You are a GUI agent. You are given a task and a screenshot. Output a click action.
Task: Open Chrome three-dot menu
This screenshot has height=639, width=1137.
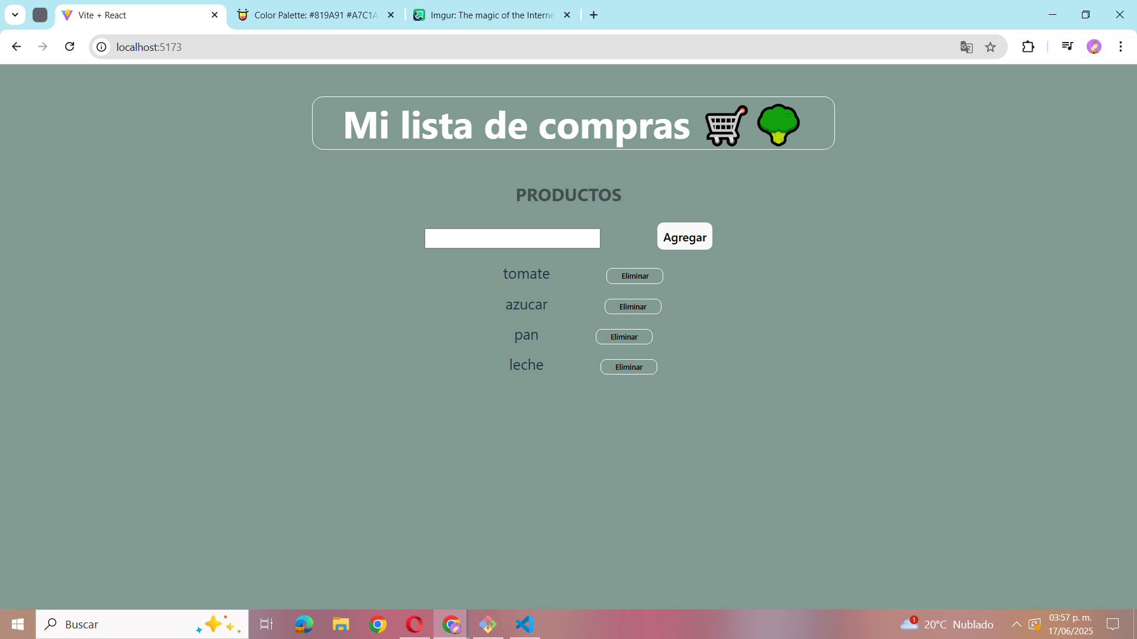coord(1120,47)
